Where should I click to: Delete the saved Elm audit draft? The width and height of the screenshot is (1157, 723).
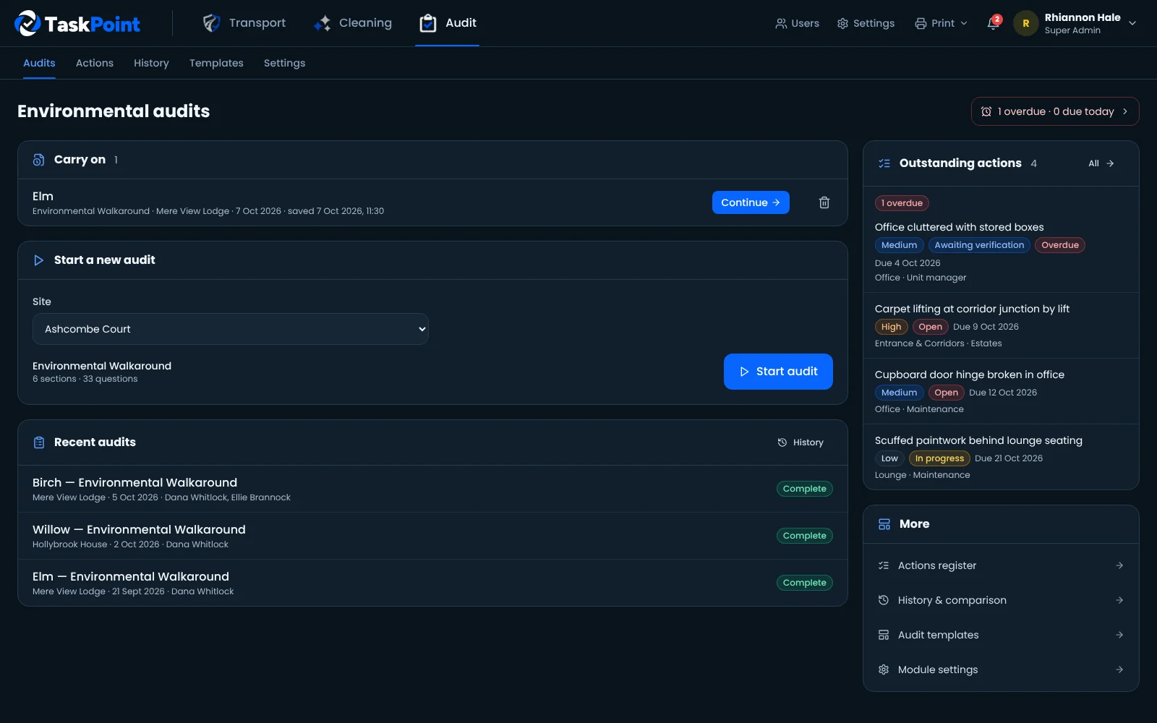click(x=824, y=202)
